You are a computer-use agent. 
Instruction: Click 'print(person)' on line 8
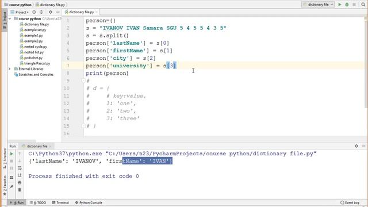(x=108, y=73)
